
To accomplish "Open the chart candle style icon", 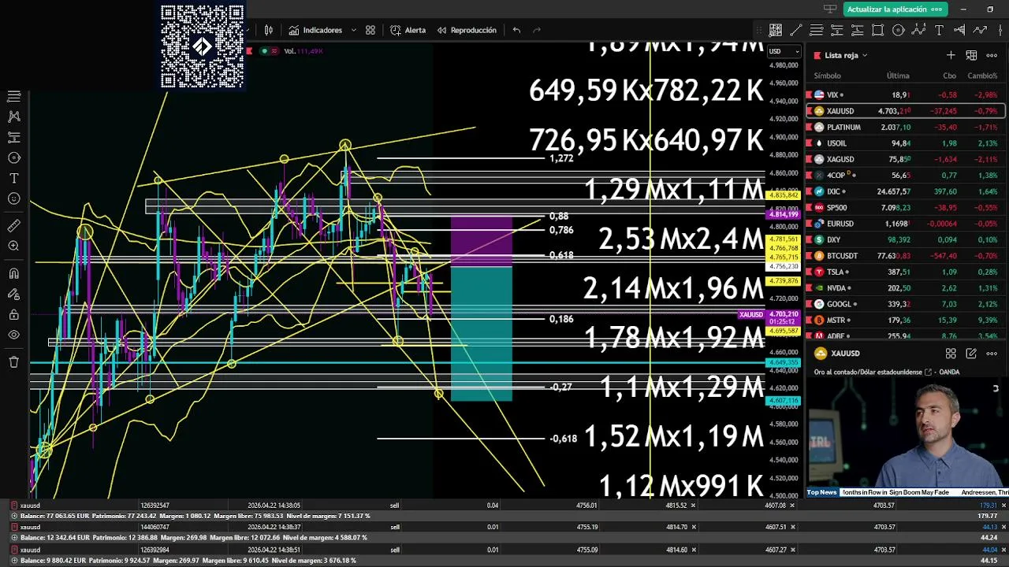I will [269, 30].
